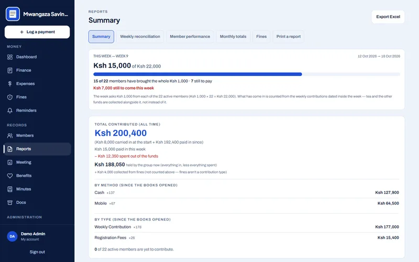Viewport: 419px width, 262px height.
Task: Click the Mwangaza Savings group title
Action: [x=46, y=14]
